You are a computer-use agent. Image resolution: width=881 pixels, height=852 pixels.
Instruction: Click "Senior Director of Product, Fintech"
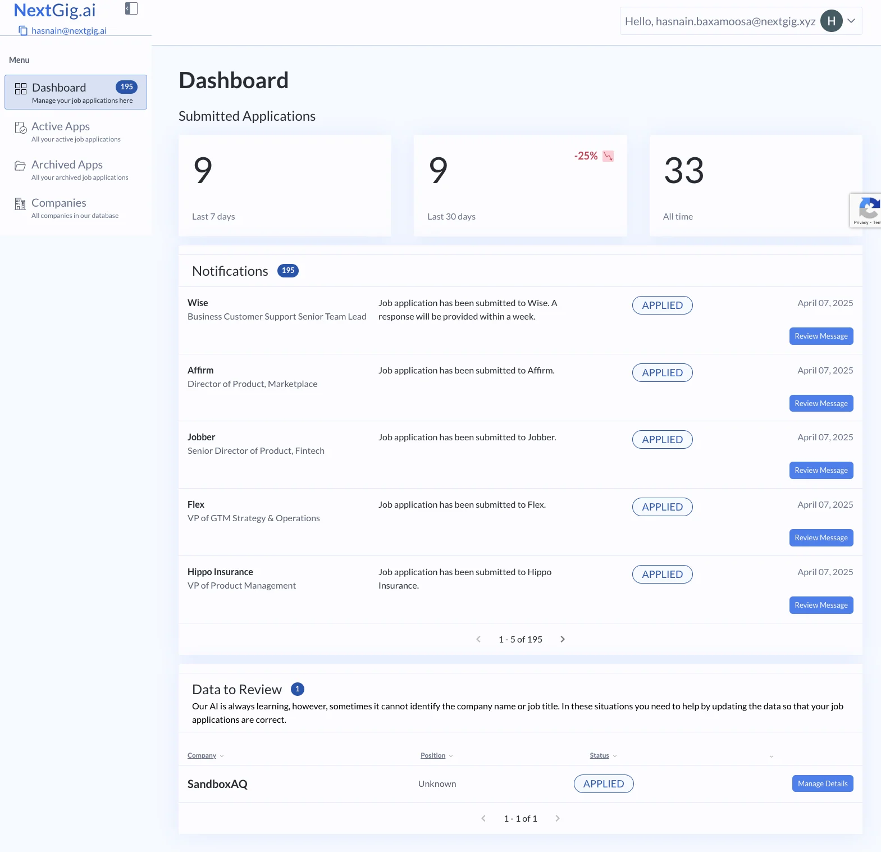[x=256, y=450]
